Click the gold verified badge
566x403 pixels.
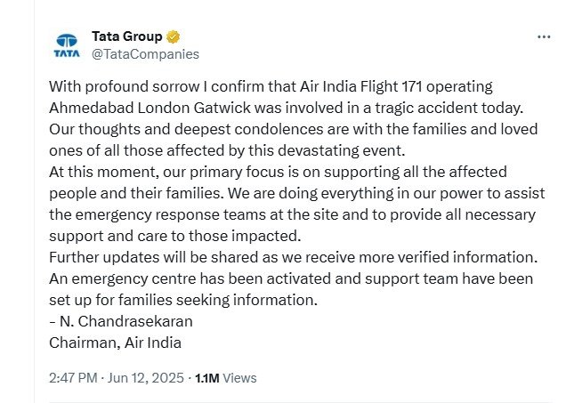click(173, 36)
